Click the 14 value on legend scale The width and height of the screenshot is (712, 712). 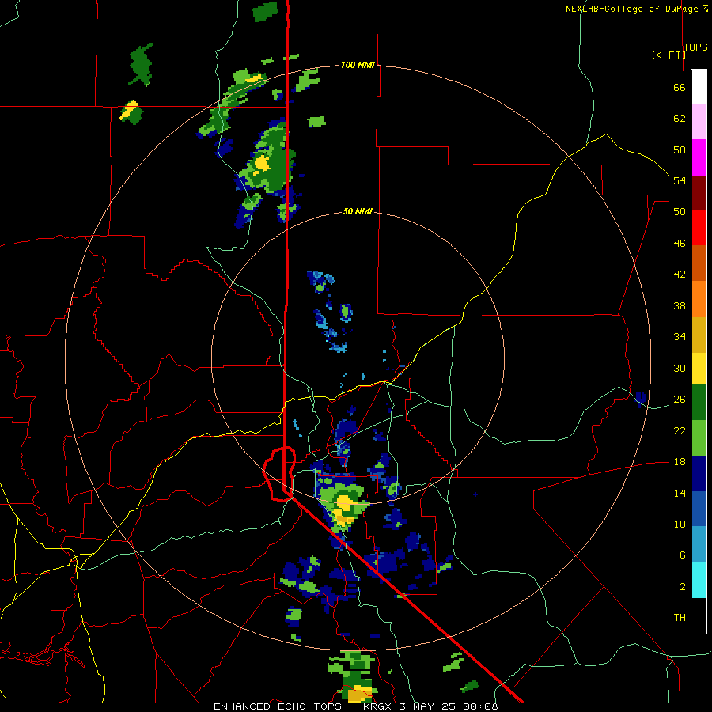point(680,493)
